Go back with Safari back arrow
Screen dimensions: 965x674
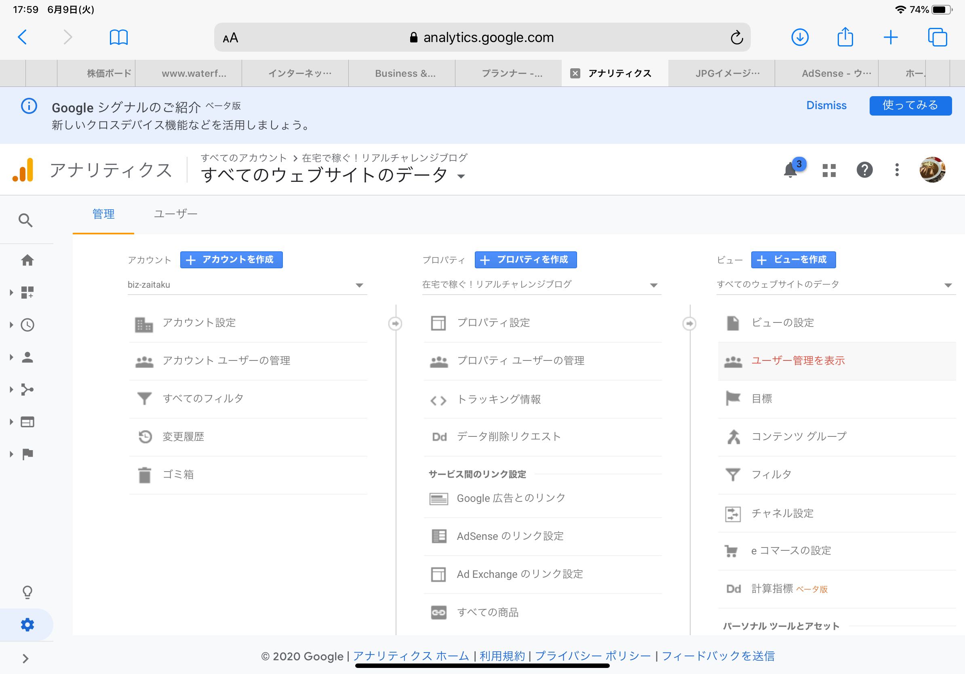click(23, 37)
